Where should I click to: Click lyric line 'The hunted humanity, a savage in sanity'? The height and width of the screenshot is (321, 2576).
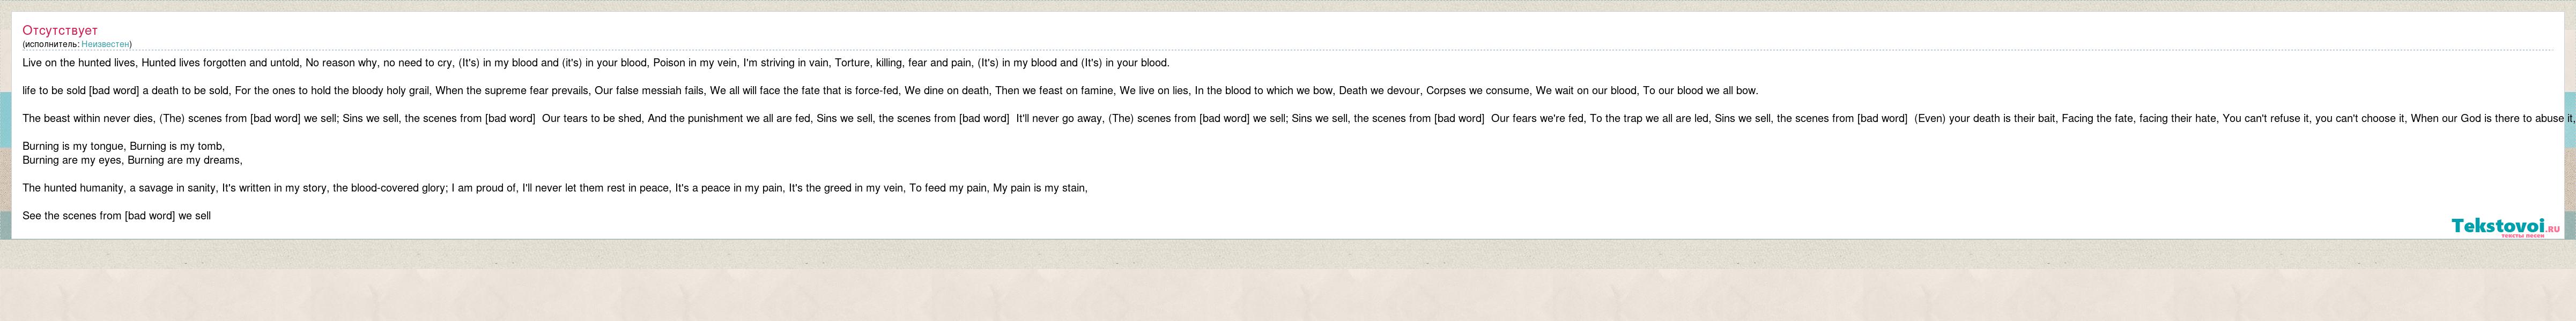tap(120, 188)
